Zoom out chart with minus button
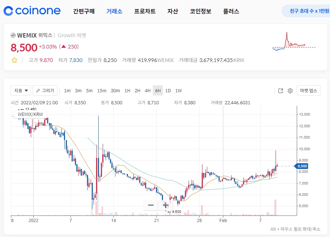Image resolution: width=330 pixels, height=237 pixels. pyautogui.click(x=151, y=205)
